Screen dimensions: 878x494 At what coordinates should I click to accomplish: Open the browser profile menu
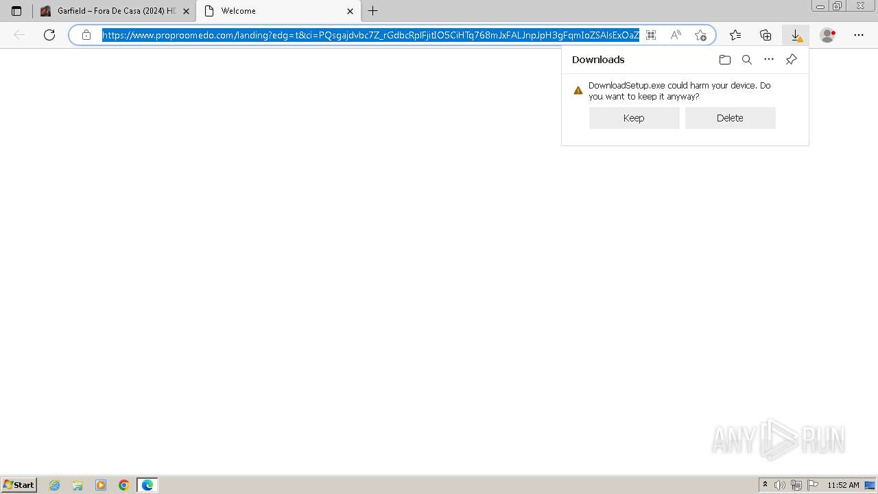pyautogui.click(x=828, y=35)
